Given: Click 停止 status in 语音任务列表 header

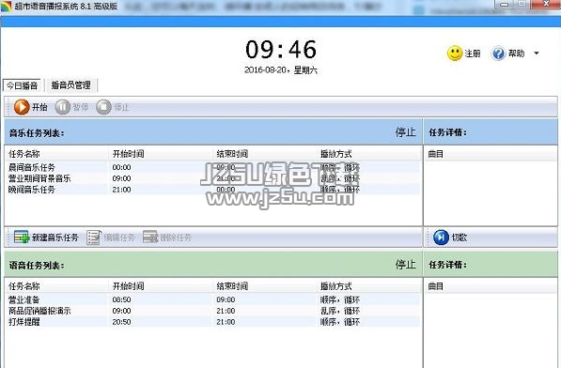Looking at the screenshot, I should pos(405,265).
